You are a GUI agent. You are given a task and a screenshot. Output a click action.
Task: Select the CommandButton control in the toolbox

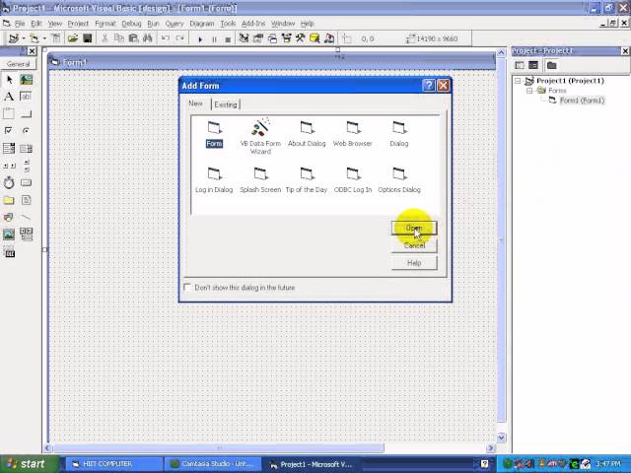[27, 114]
